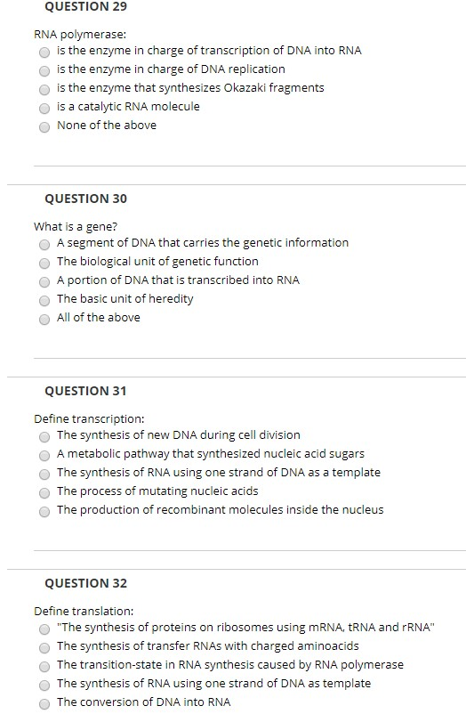This screenshot has width=466, height=714.
Task: Pick 'metabolic pathway that synthesized nucleic acid sugars'
Action: tap(44, 456)
